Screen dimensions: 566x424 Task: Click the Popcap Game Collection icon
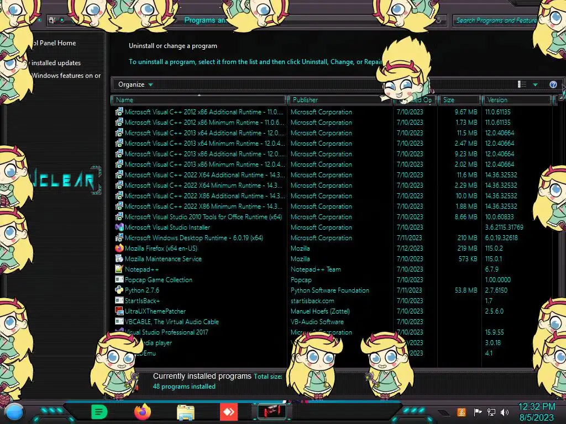[x=119, y=279]
